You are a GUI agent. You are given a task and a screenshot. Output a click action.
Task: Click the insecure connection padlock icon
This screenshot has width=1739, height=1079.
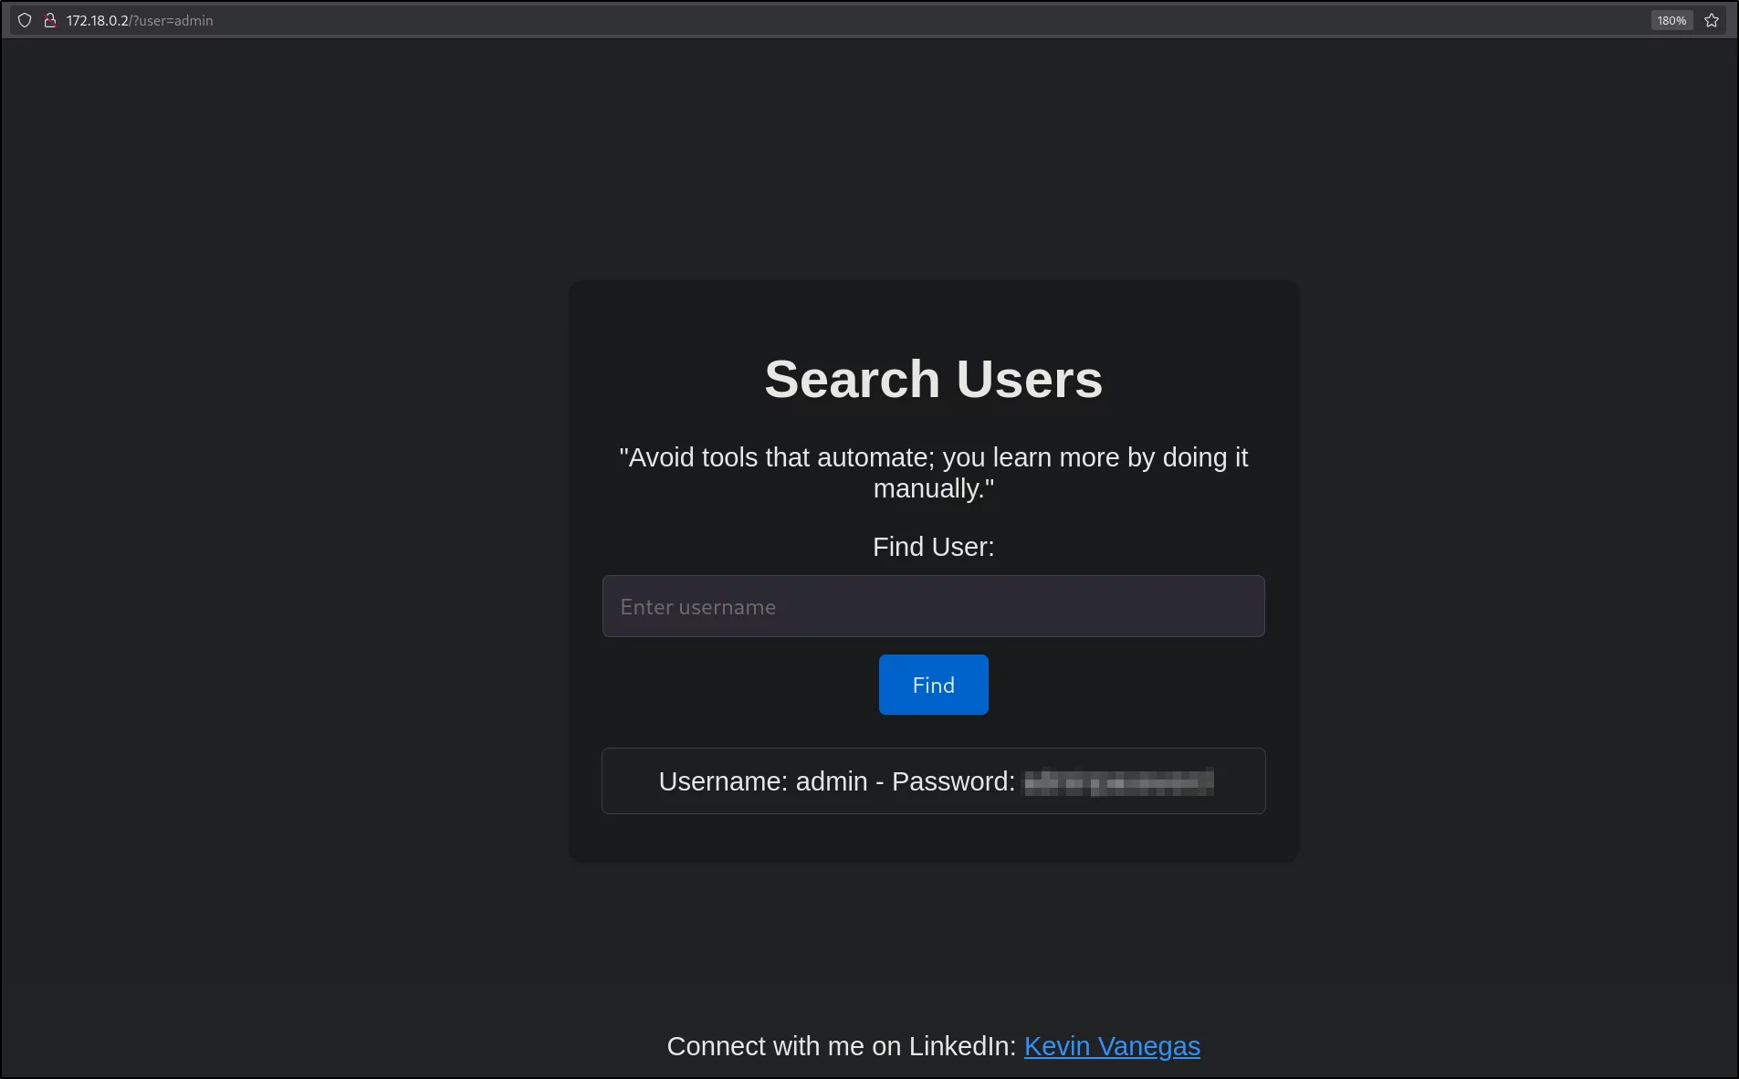(50, 20)
